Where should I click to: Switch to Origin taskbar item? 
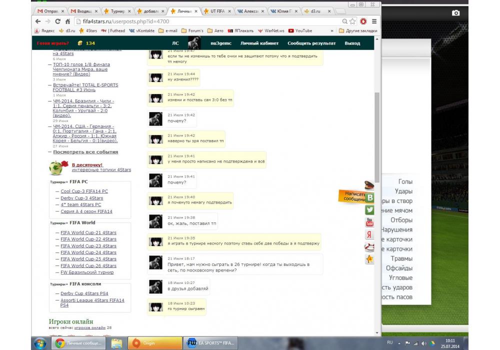coord(155,343)
